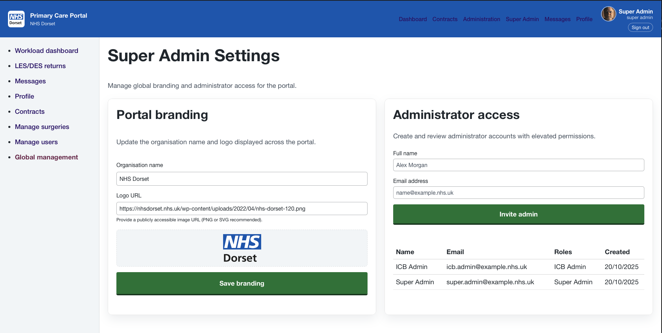Click the Email address field for the new admin
The width and height of the screenshot is (662, 333).
(518, 193)
